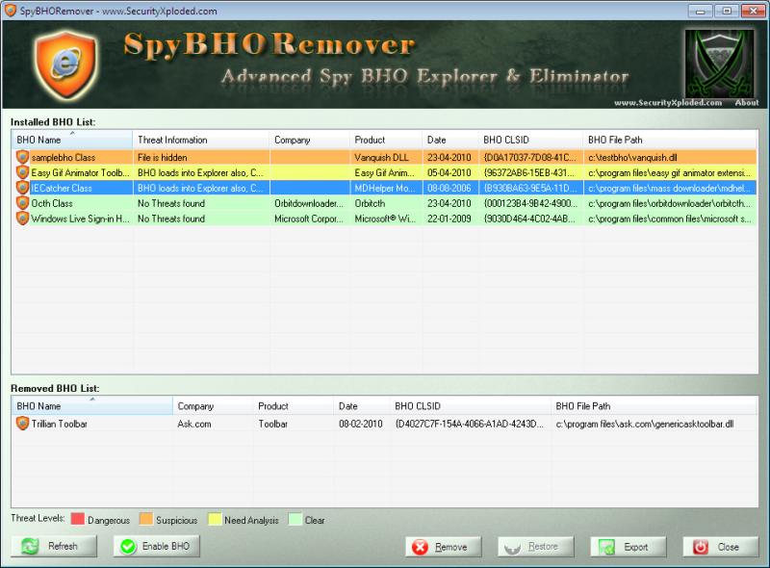Screen dimensions: 770x568
Task: Sort removed list by BHO CLSID header
Action: (471, 406)
